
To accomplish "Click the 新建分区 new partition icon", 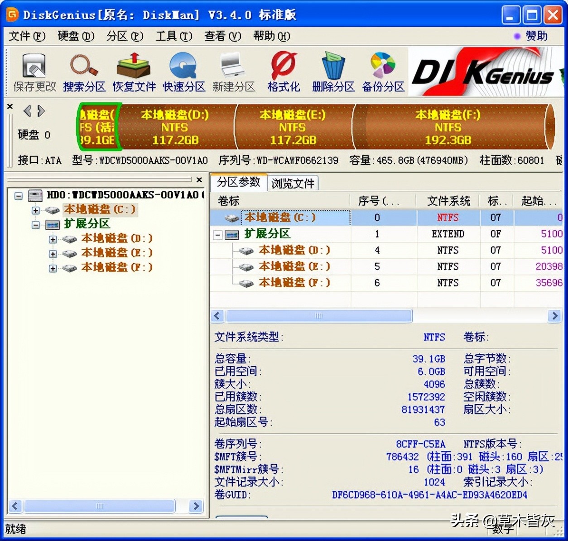I will coord(233,72).
